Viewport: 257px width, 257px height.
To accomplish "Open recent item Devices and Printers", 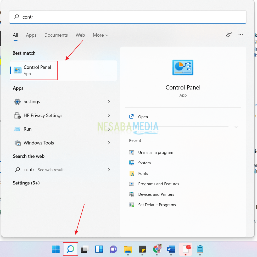I will pyautogui.click(x=156, y=194).
